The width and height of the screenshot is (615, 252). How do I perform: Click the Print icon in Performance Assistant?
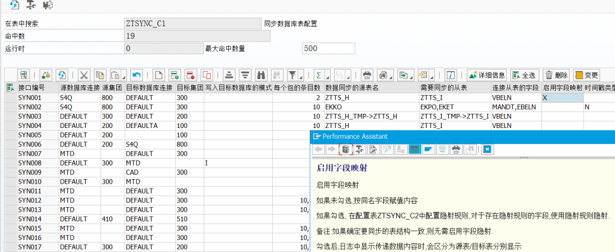456,149
